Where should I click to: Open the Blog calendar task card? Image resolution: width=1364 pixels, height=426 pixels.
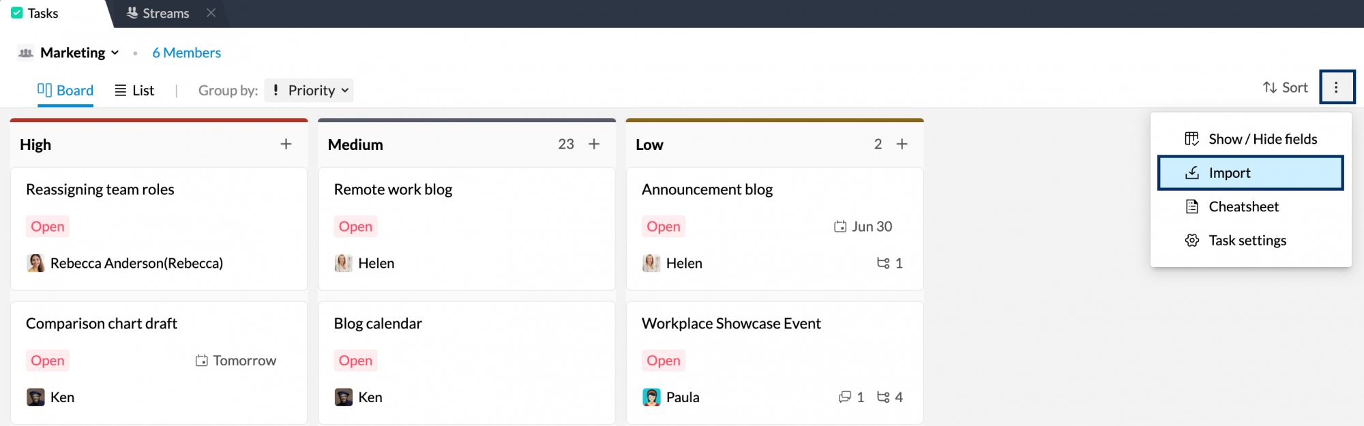tap(378, 324)
